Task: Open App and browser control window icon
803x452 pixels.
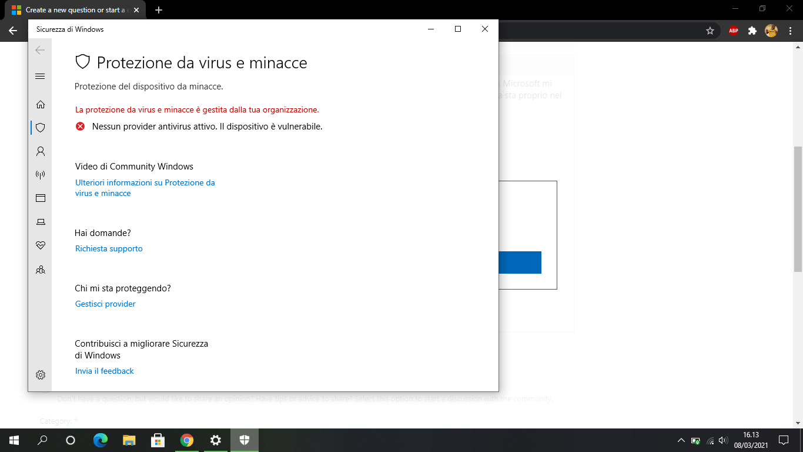Action: tap(40, 198)
